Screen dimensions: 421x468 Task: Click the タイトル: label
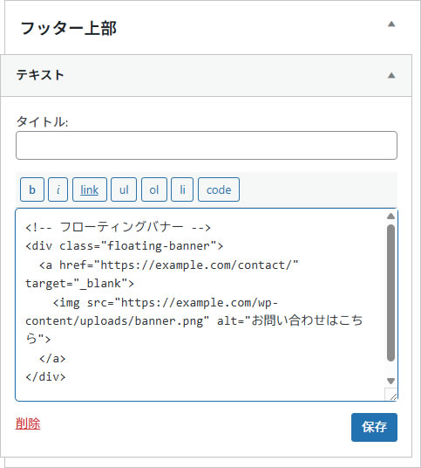pyautogui.click(x=42, y=121)
